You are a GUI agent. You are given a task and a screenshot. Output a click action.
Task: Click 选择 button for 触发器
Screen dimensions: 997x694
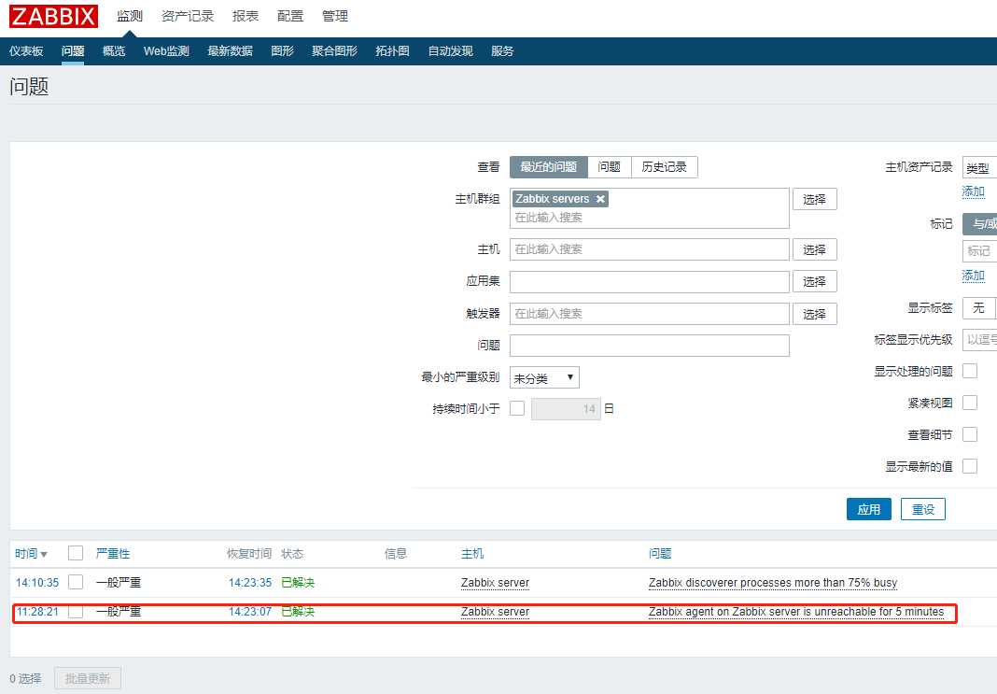815,314
